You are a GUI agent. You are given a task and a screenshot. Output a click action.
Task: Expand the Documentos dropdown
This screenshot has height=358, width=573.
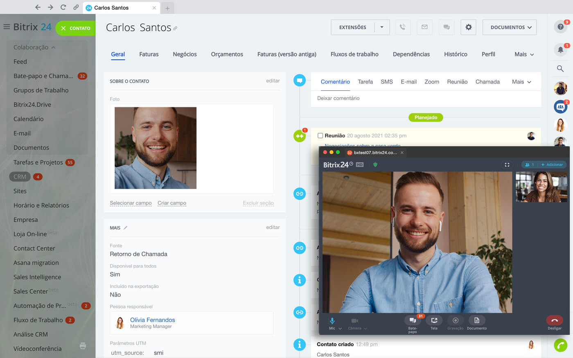tap(509, 27)
